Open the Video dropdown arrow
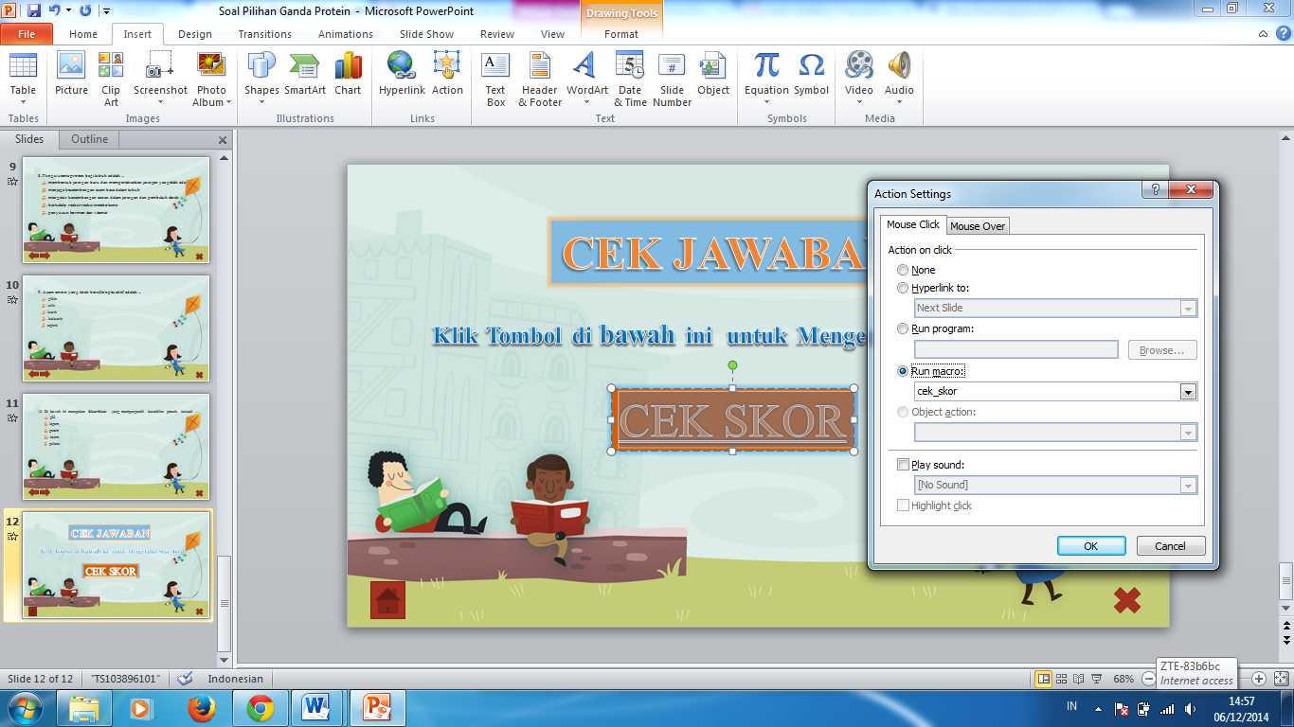 859,103
